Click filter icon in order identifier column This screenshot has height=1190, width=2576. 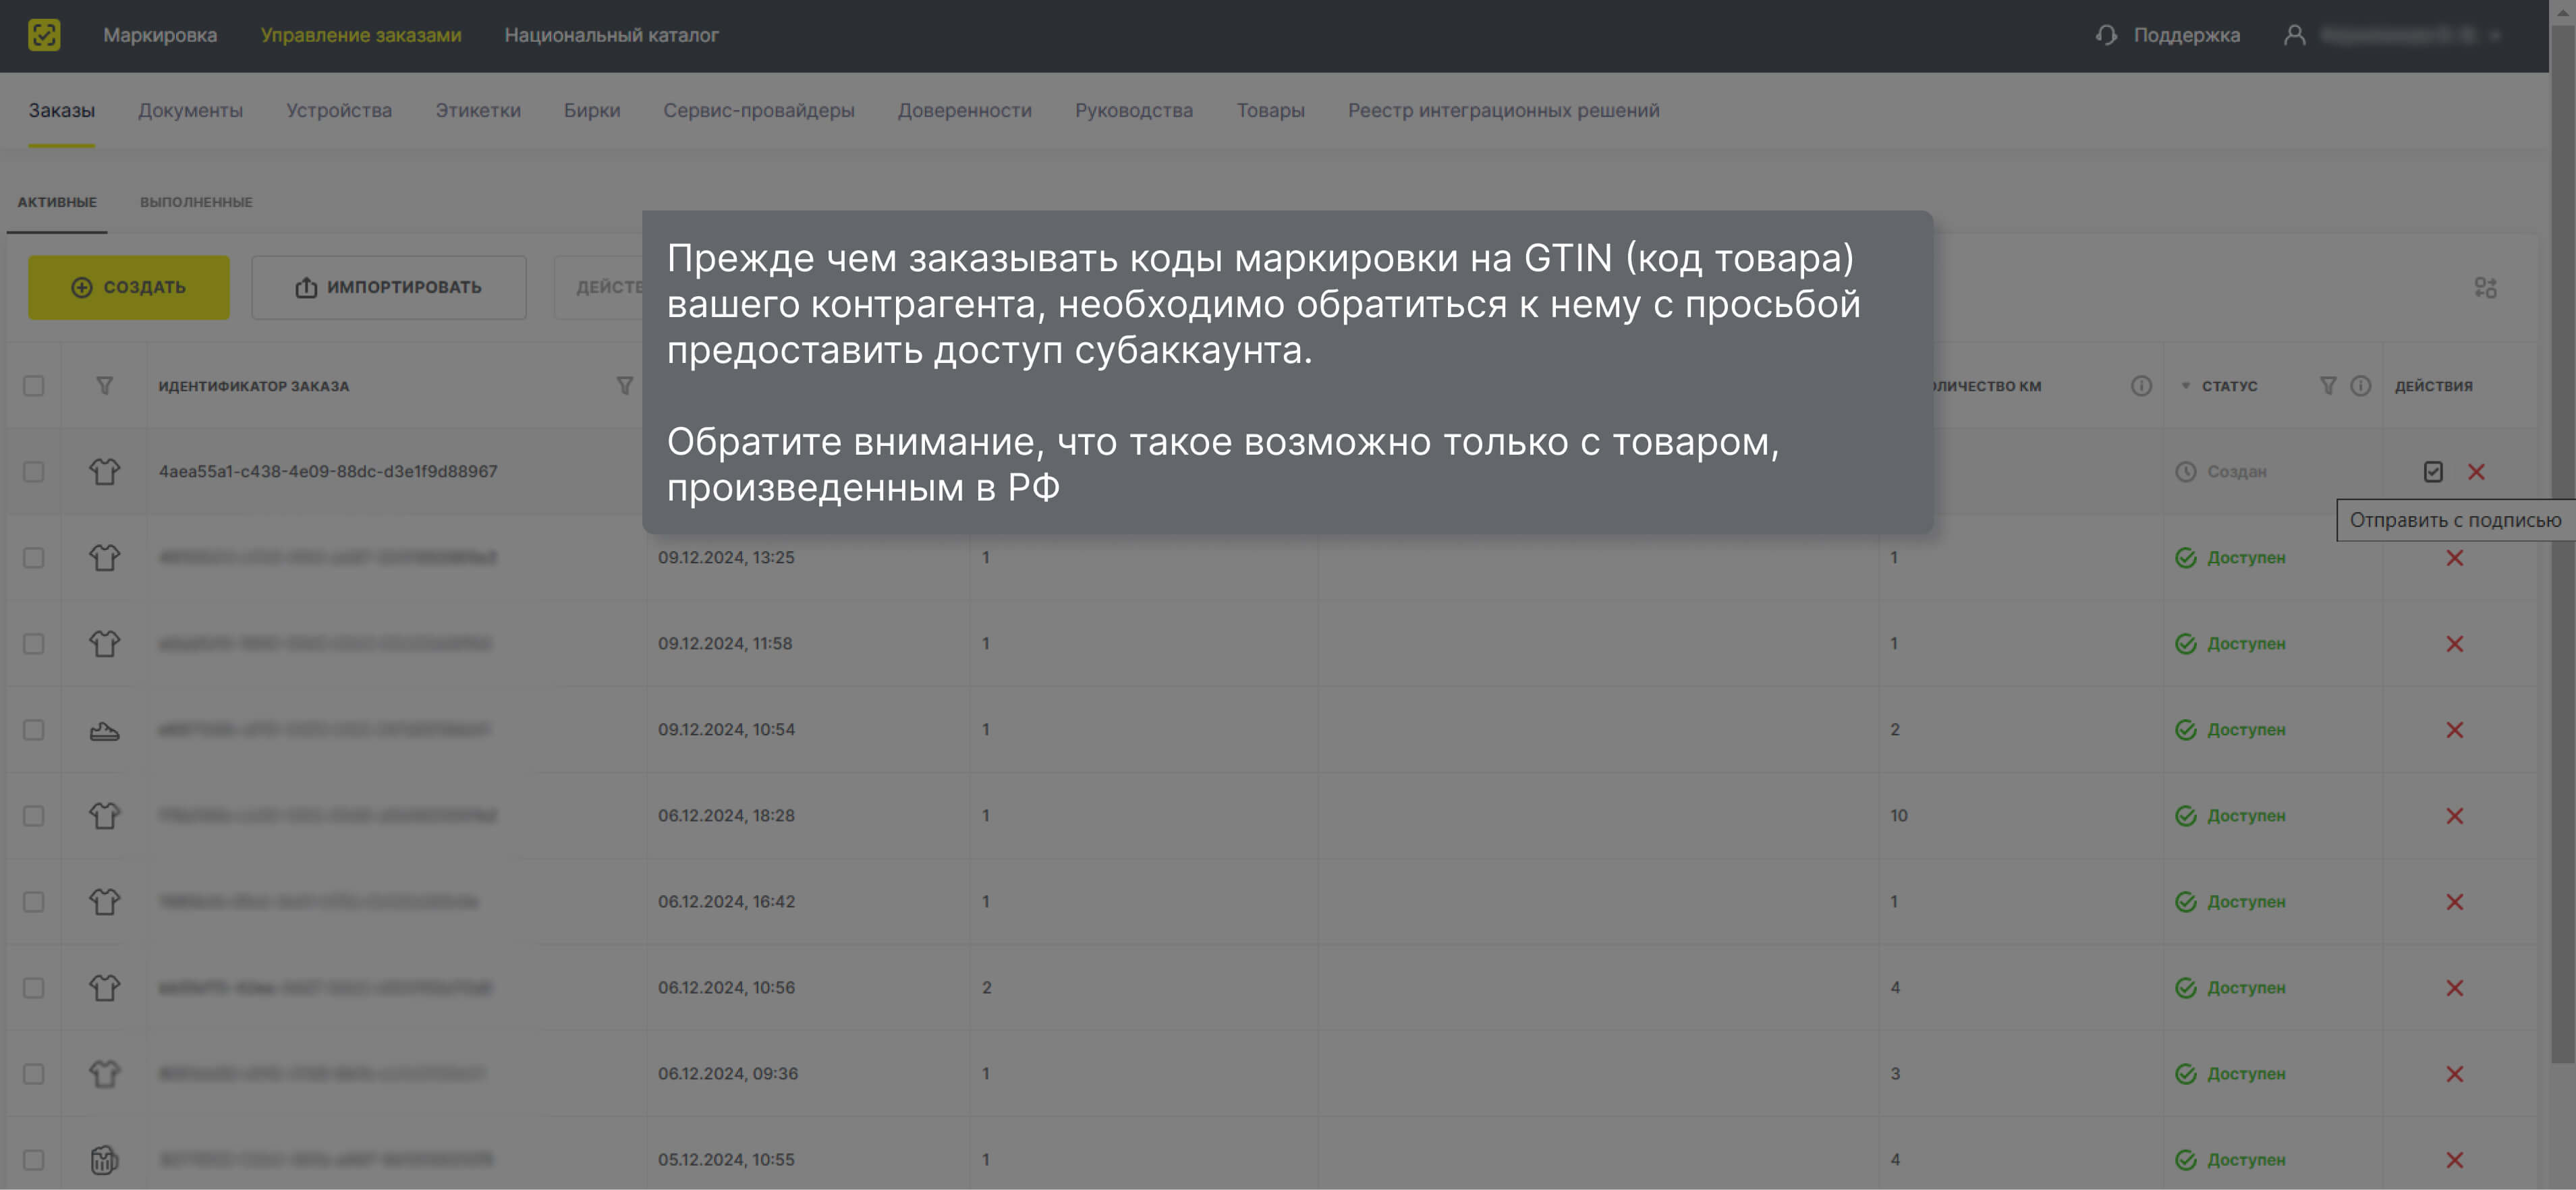pos(624,386)
